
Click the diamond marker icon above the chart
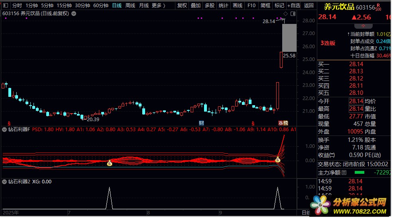(x=285, y=14)
